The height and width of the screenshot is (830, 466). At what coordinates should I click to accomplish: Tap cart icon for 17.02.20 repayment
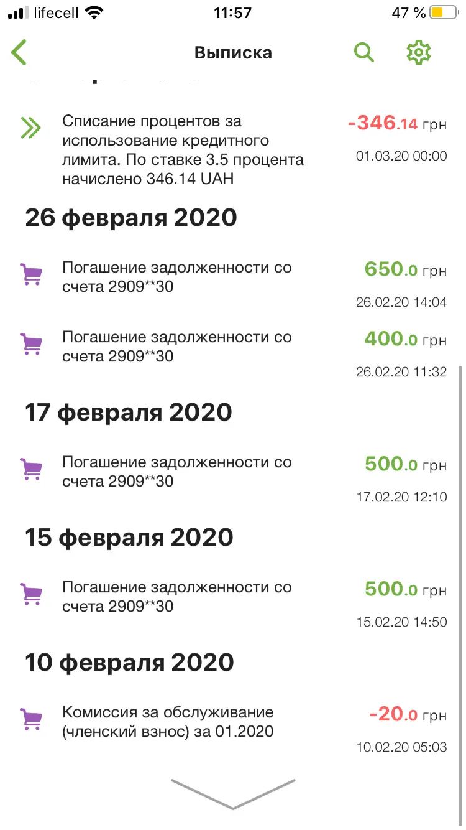[x=31, y=469]
